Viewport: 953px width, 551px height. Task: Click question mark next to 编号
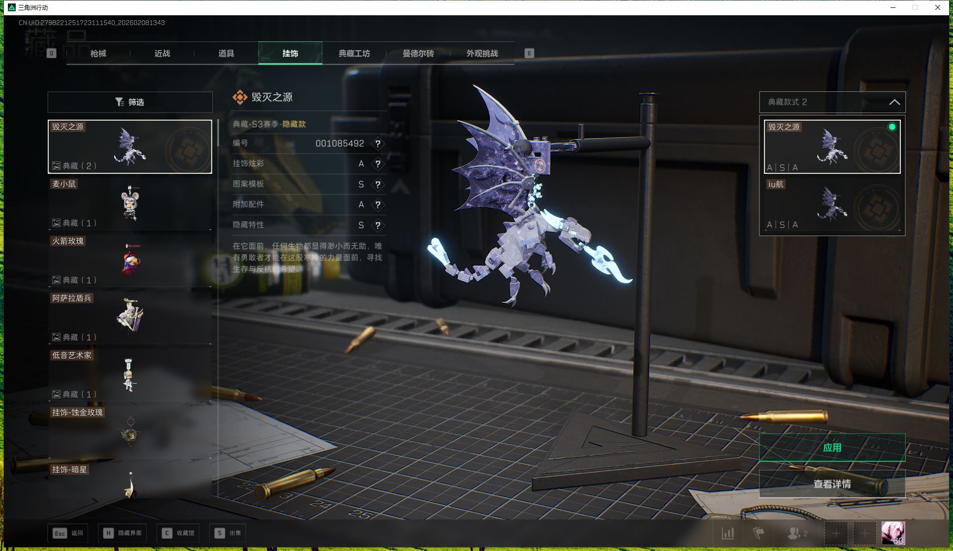pos(378,144)
